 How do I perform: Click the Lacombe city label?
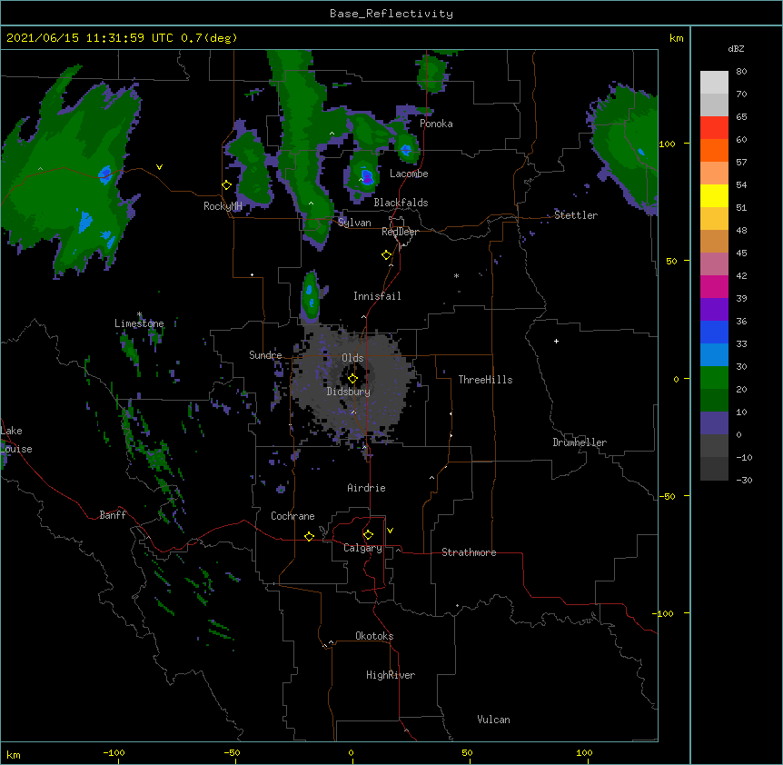(x=409, y=174)
